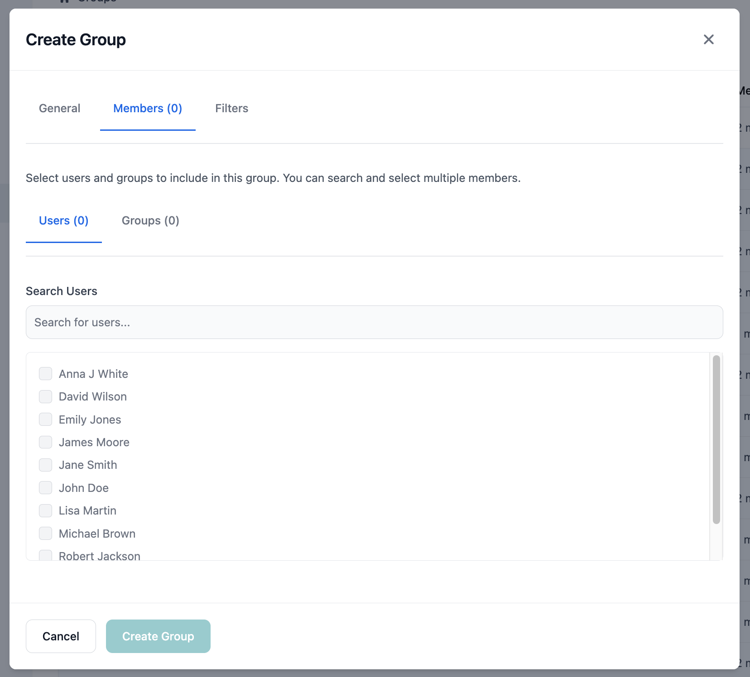
Task: Check Emily Jones in the user list
Action: tap(45, 420)
